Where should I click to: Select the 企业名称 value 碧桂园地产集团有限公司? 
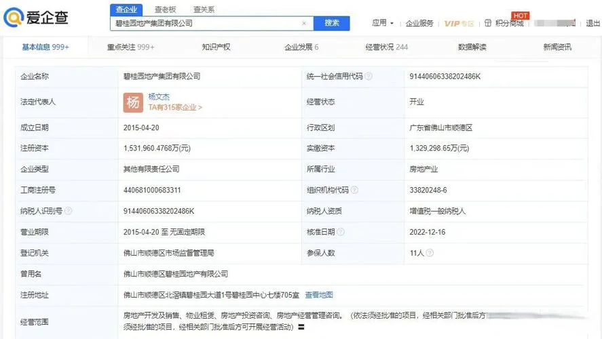coord(162,77)
